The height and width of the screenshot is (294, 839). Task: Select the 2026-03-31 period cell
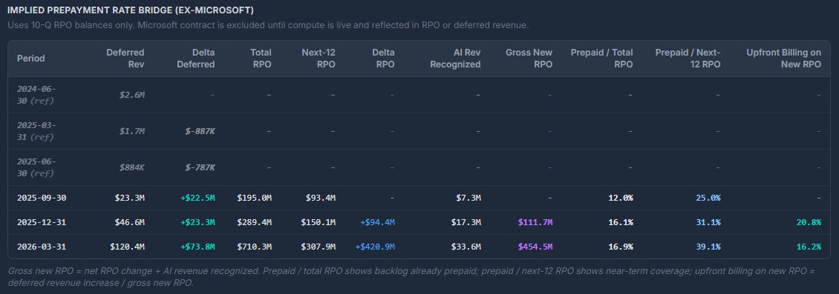42,247
